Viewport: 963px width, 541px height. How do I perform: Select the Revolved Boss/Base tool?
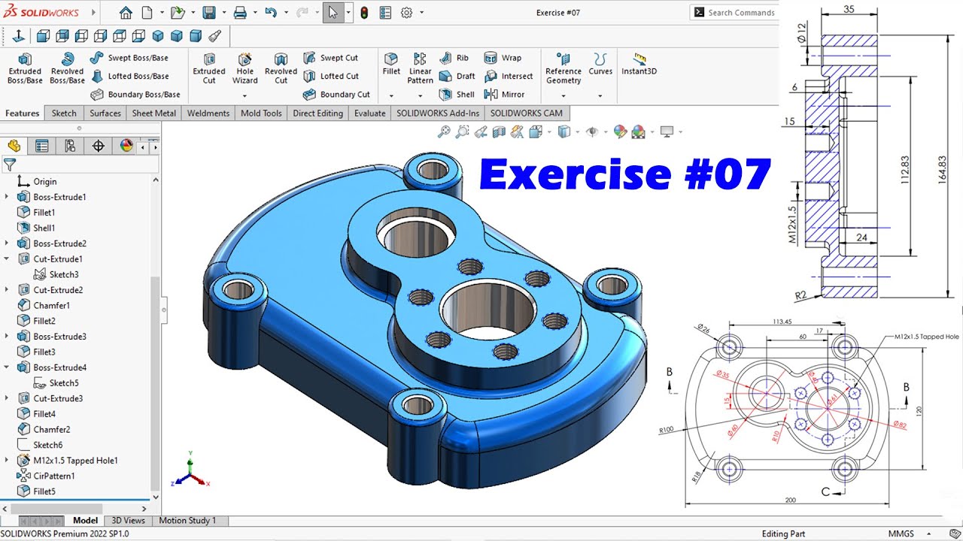coord(68,68)
